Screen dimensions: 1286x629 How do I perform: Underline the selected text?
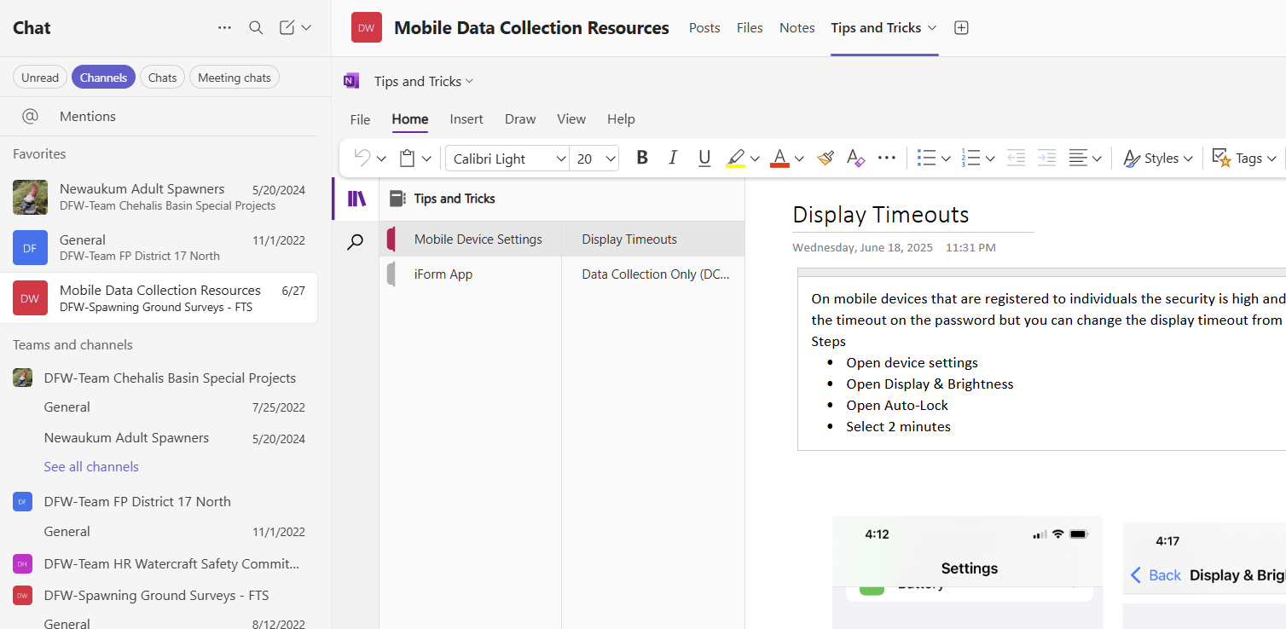[x=704, y=158]
